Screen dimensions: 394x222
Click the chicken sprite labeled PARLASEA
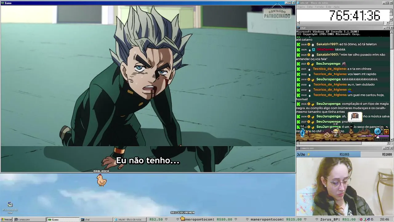coord(101,180)
